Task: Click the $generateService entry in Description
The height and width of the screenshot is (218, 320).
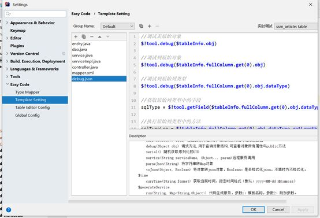Action: 154,187
